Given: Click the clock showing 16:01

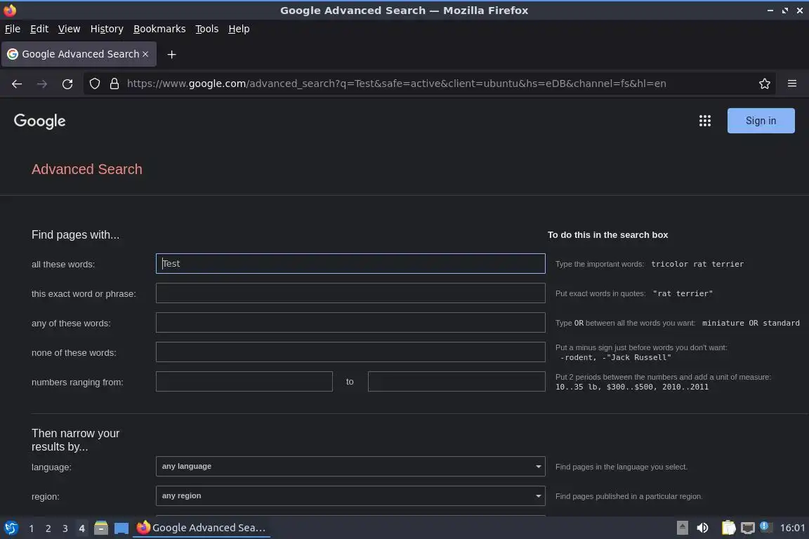Looking at the screenshot, I should tap(792, 528).
